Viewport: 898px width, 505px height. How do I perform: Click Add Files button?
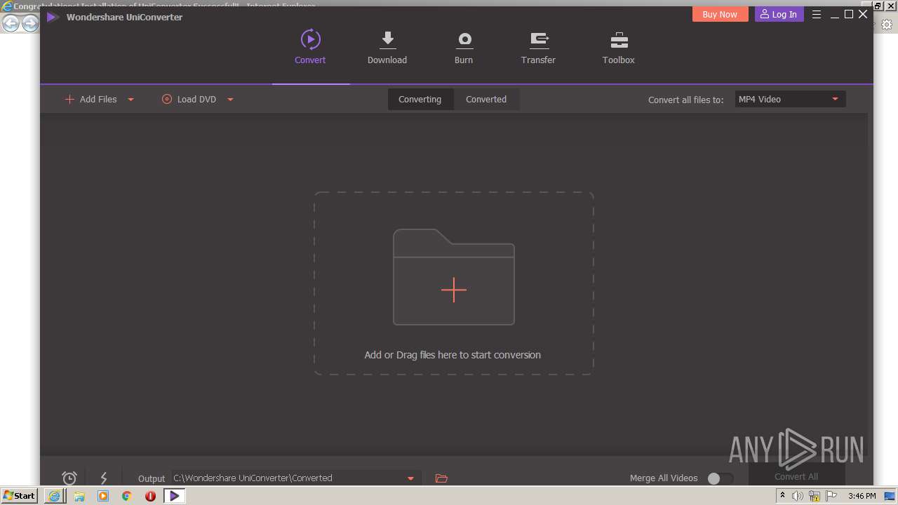(91, 99)
